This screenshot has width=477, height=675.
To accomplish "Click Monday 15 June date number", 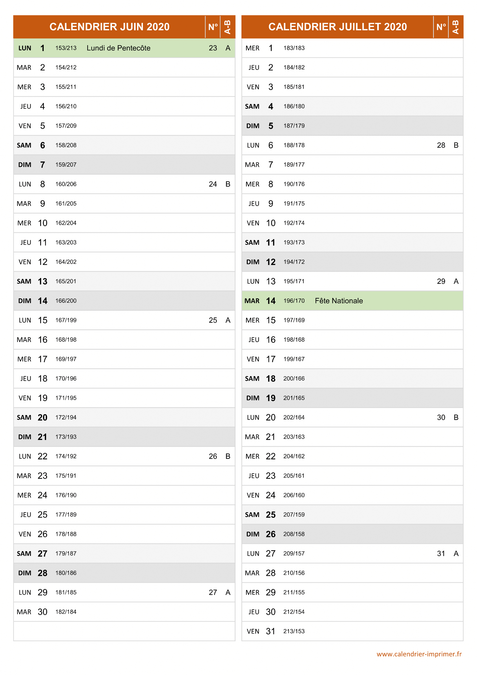I will coord(42,320).
